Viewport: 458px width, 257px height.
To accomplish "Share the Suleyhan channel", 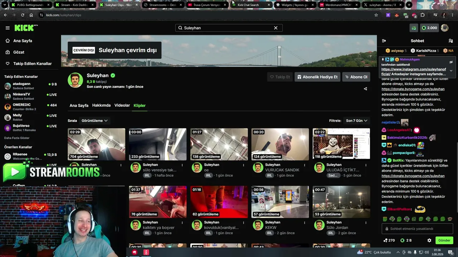I will [365, 89].
